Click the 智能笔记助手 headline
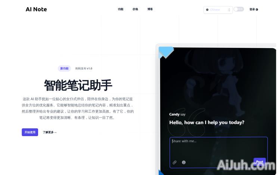Screen dimensions: 280x175 pyautogui.click(x=78, y=85)
